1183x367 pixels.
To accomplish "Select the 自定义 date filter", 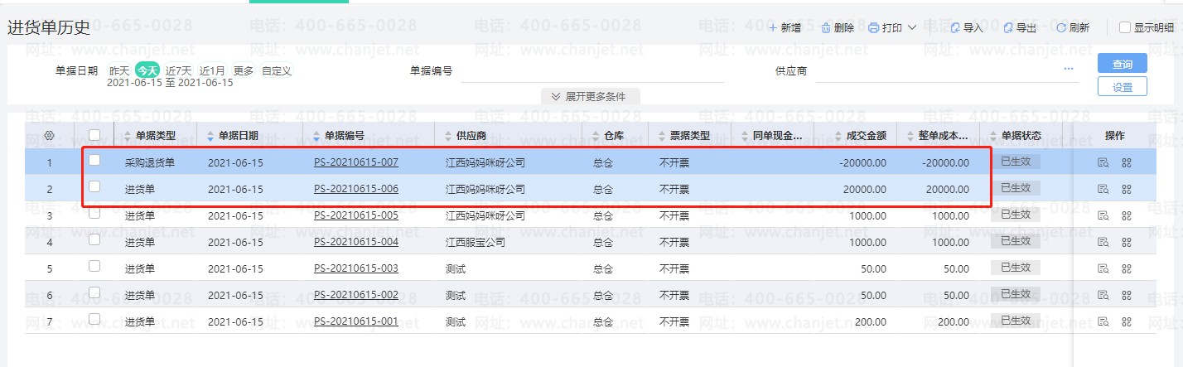I will coord(277,70).
